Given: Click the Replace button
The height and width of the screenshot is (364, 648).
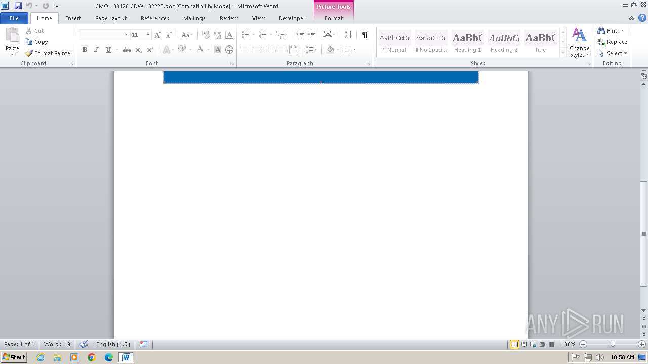Looking at the screenshot, I should [612, 42].
